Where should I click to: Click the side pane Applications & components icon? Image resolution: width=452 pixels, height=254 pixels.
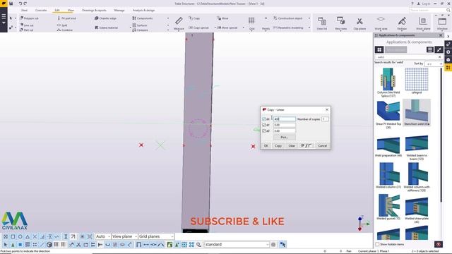tap(448, 68)
